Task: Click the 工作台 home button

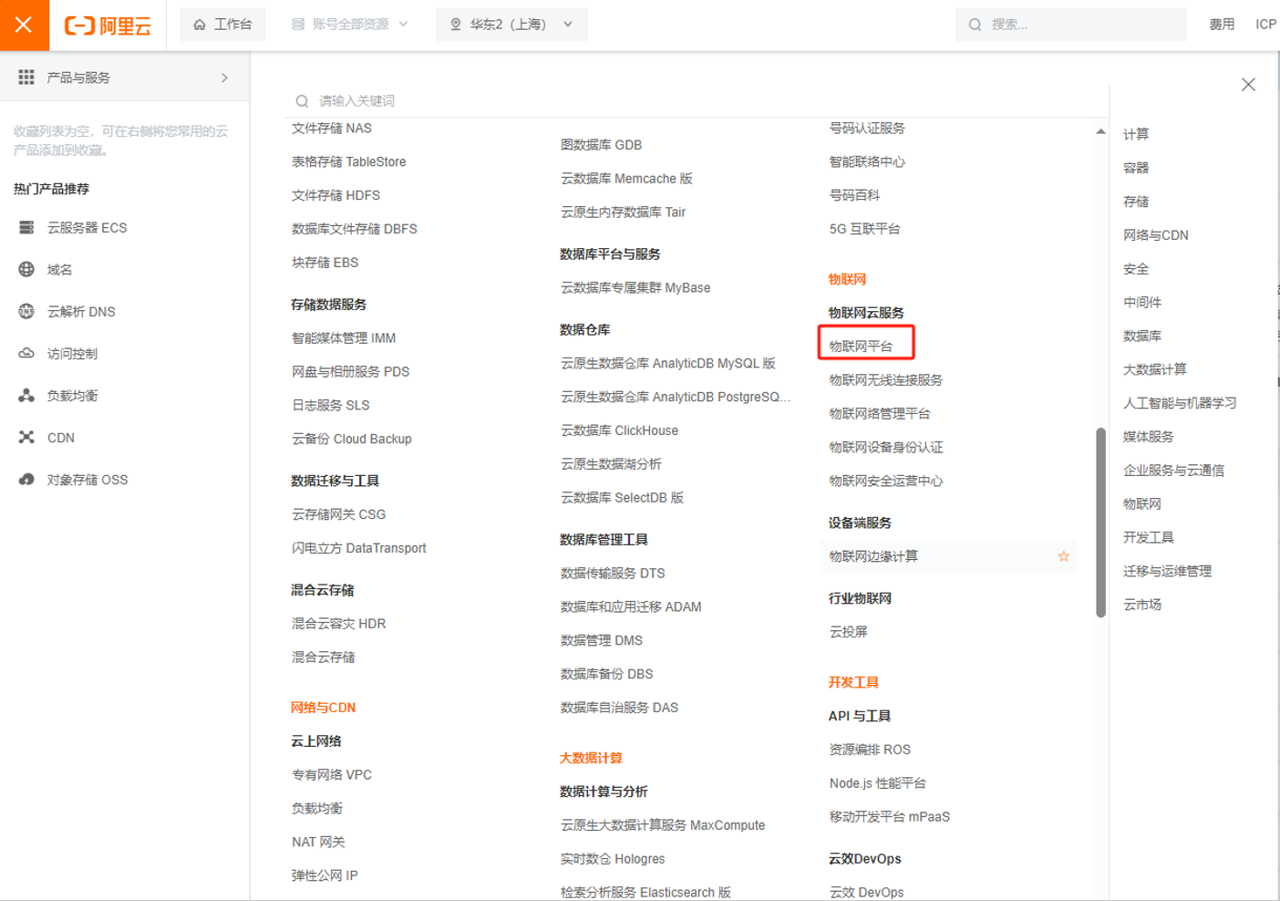Action: point(222,25)
